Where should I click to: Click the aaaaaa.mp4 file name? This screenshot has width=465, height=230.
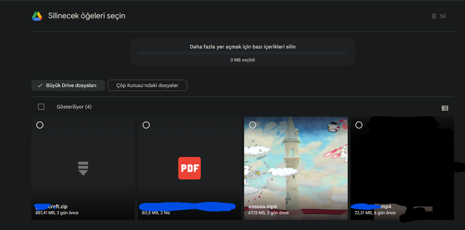pos(262,207)
